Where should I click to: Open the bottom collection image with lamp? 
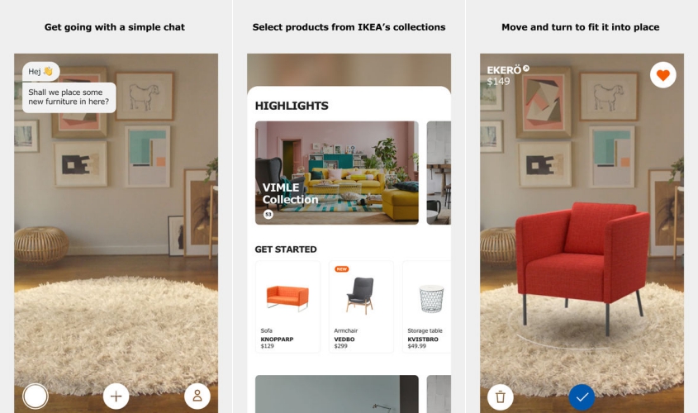336,394
